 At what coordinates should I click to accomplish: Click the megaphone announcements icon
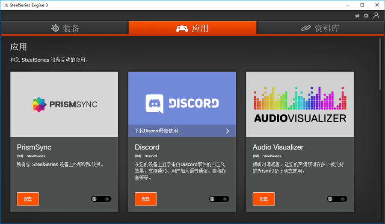(357, 16)
